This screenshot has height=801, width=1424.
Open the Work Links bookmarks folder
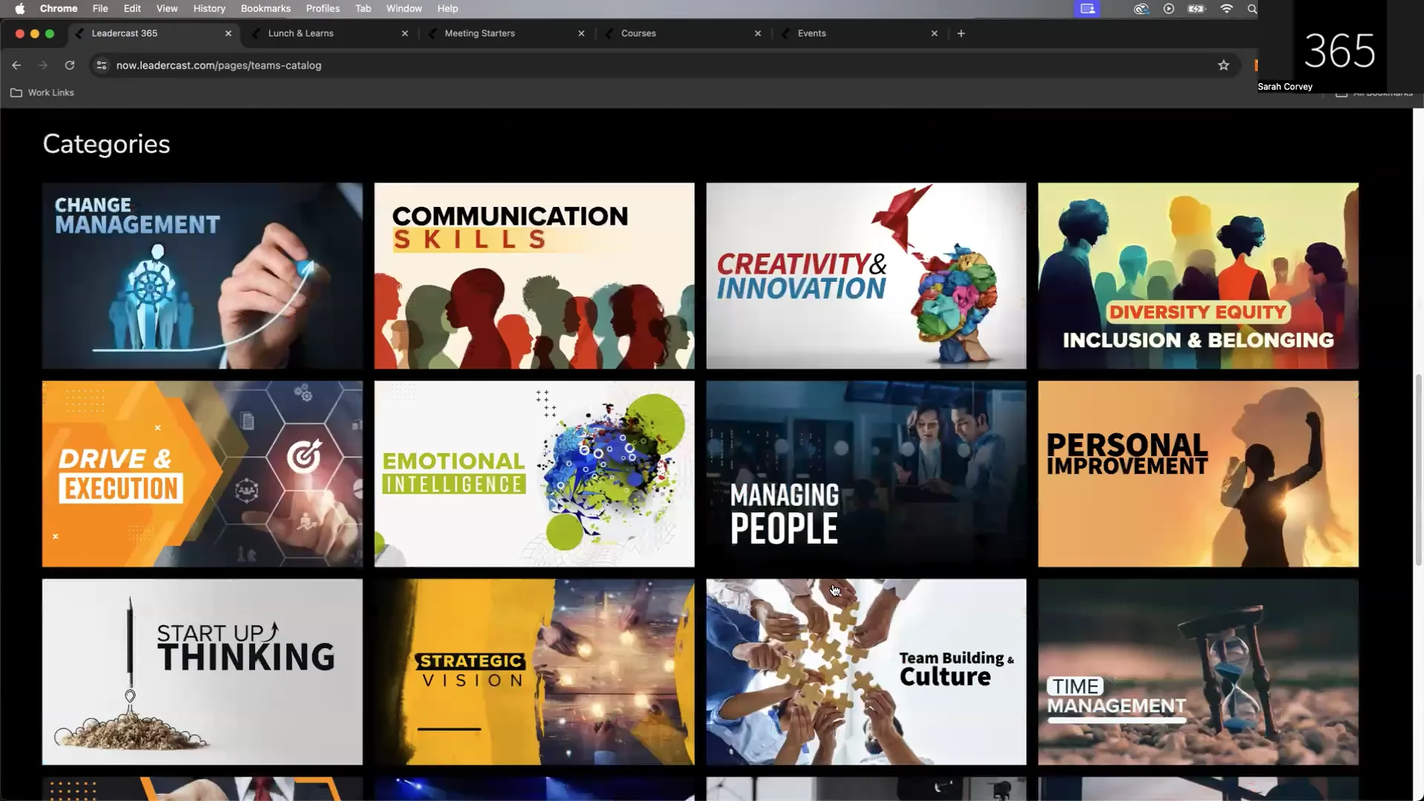tap(42, 93)
